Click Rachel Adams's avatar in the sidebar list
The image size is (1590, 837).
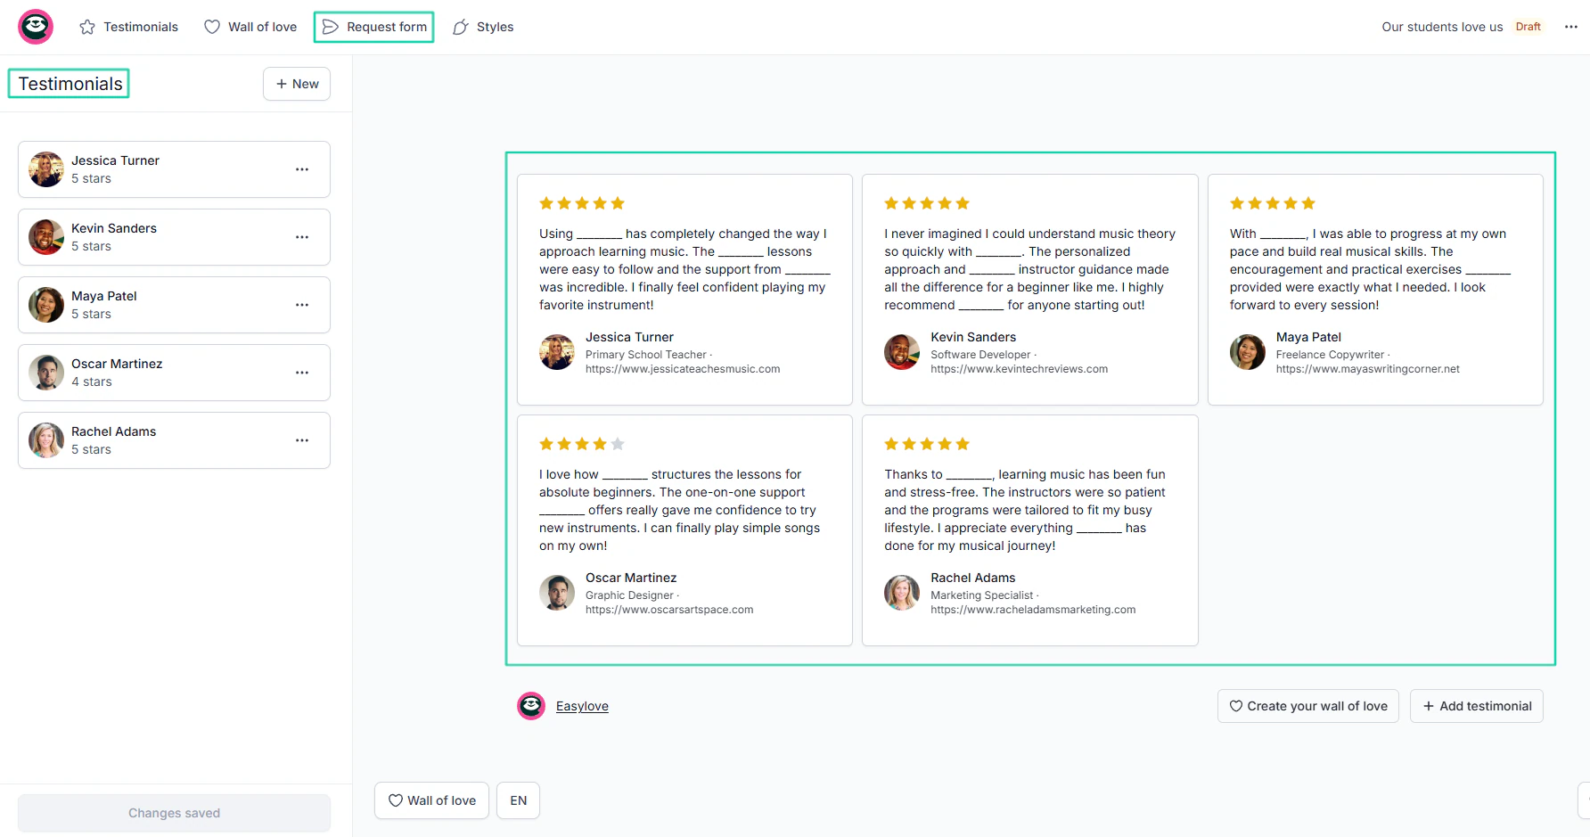(x=46, y=440)
